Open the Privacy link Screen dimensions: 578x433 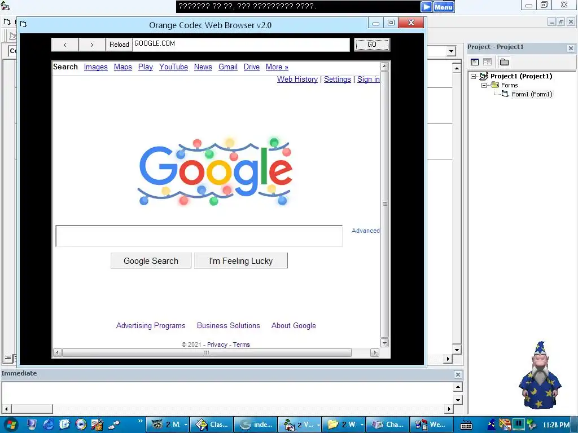[217, 344]
